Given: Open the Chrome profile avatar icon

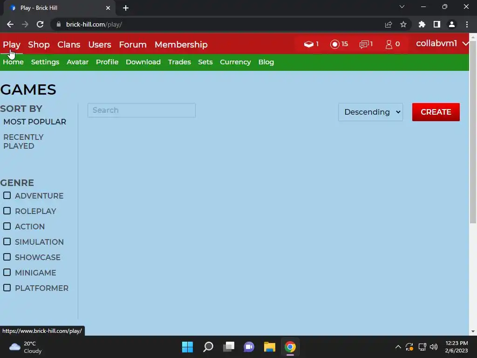Looking at the screenshot, I should click(452, 24).
